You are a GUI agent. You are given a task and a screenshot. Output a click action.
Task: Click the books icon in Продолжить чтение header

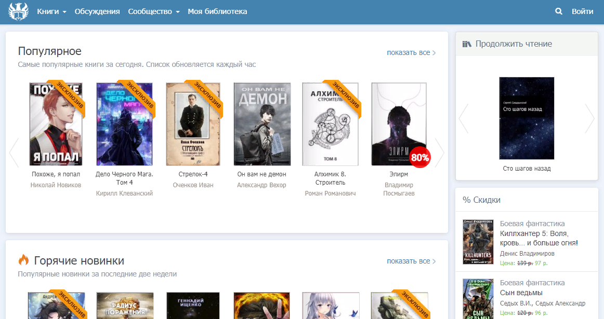[467, 44]
